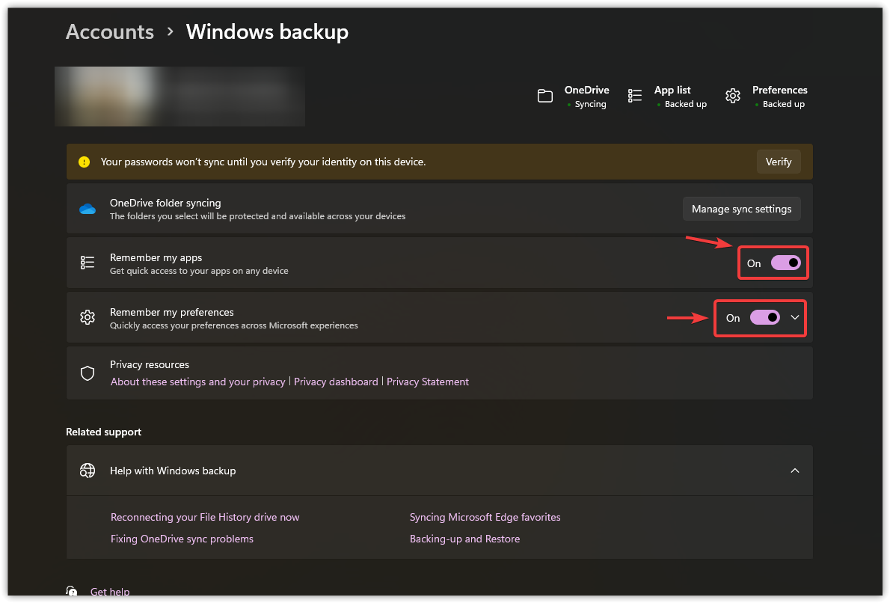Click the yellow warning icon in password banner
The height and width of the screenshot is (603, 890).
(85, 162)
